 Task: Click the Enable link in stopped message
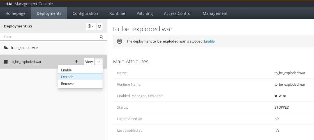tap(209, 41)
